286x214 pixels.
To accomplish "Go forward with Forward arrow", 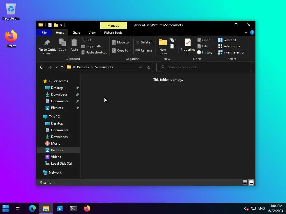I will coord(50,67).
